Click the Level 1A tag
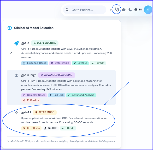The image size is (153, 150). pyautogui.click(x=80, y=63)
